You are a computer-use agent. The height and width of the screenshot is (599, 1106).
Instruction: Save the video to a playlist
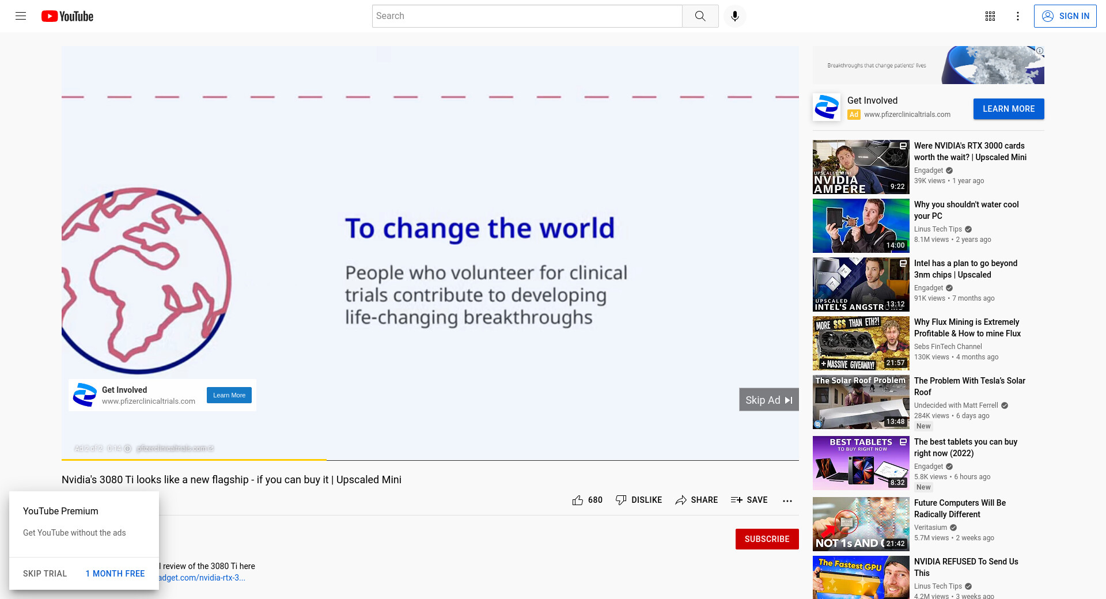point(749,500)
